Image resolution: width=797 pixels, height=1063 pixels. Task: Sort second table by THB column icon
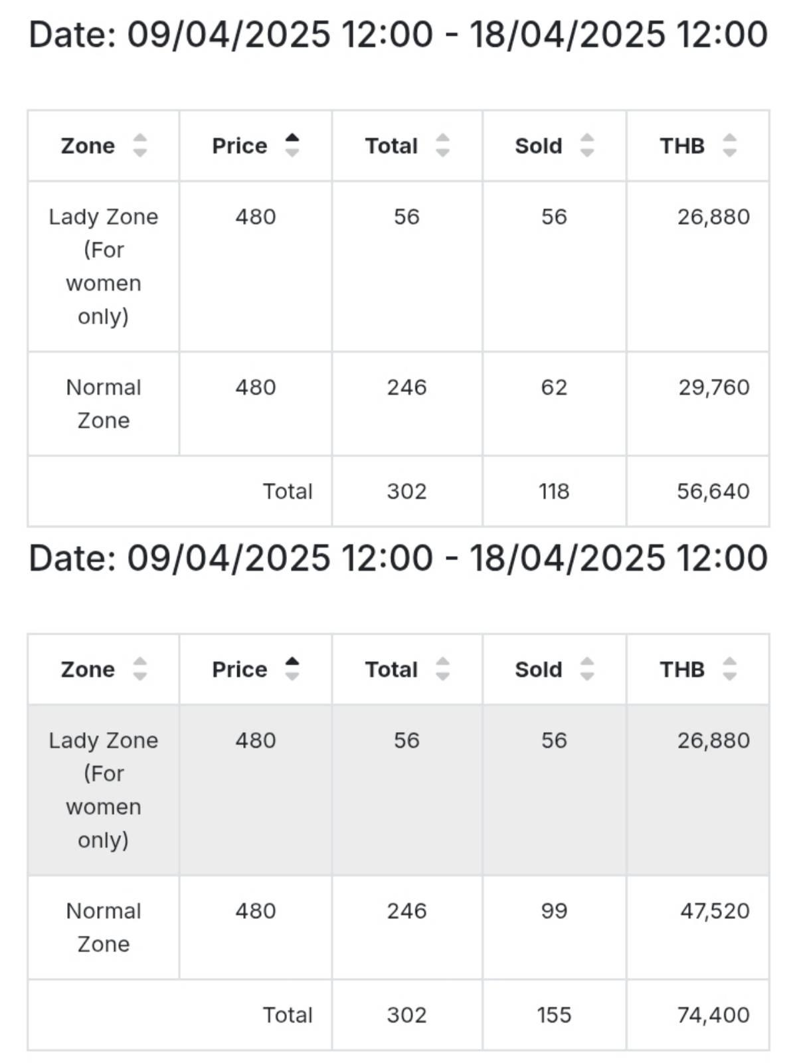(729, 669)
